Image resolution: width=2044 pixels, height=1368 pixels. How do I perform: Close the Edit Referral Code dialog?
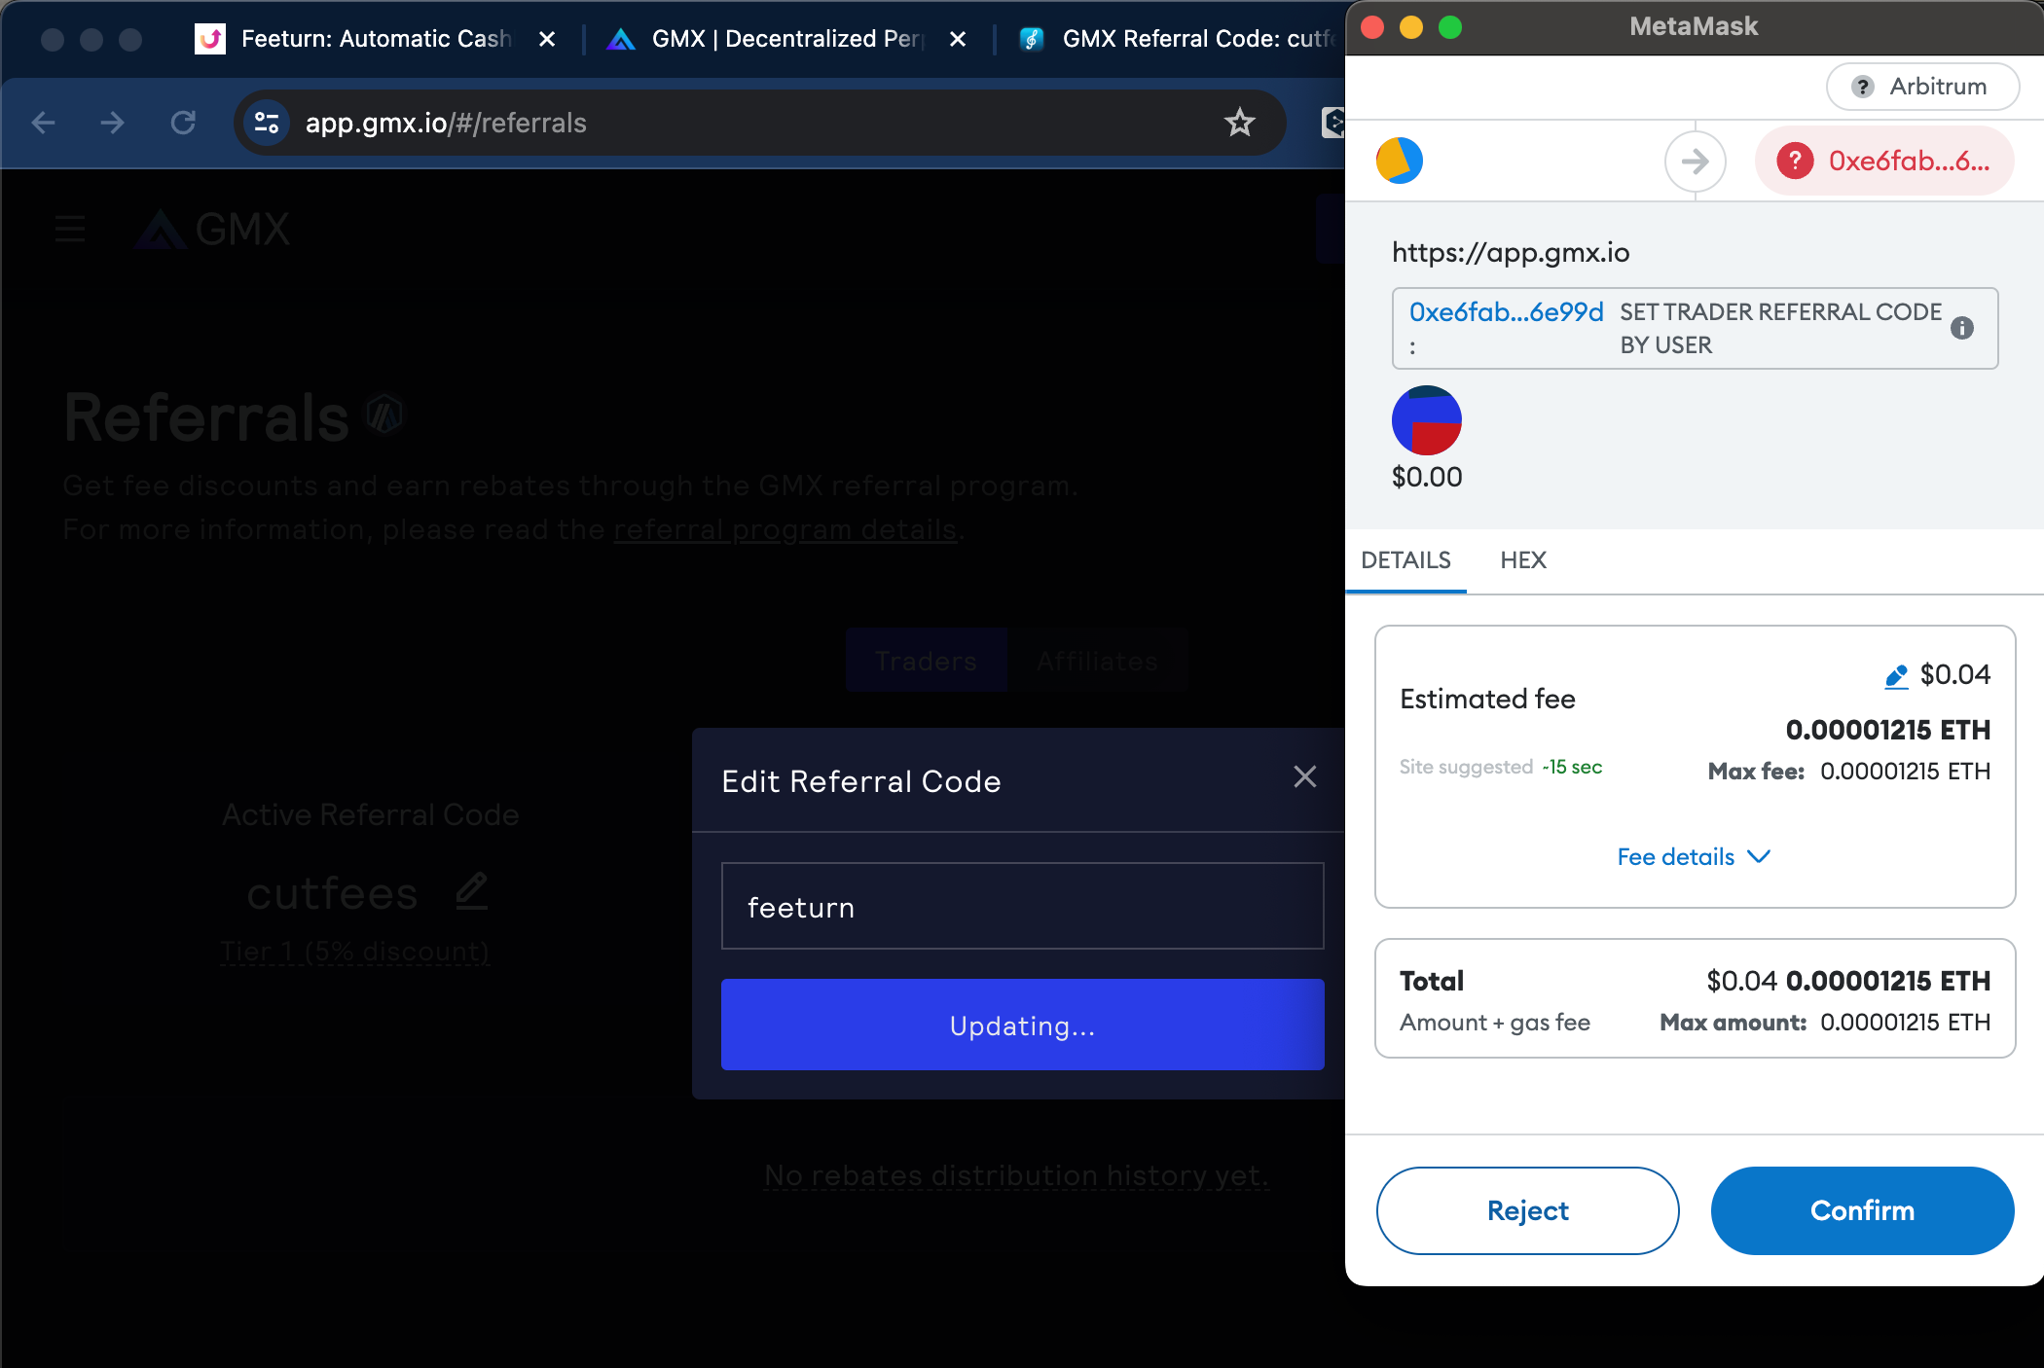tap(1304, 776)
